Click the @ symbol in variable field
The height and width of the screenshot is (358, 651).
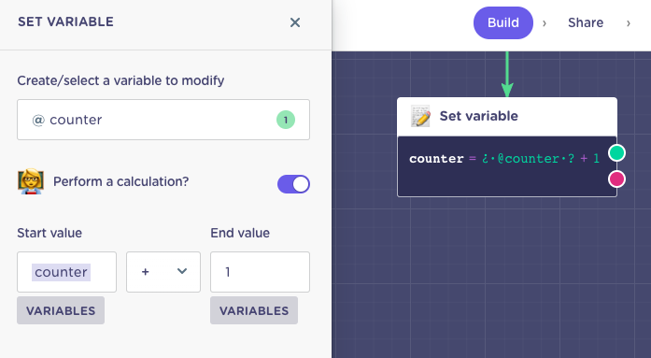click(38, 120)
